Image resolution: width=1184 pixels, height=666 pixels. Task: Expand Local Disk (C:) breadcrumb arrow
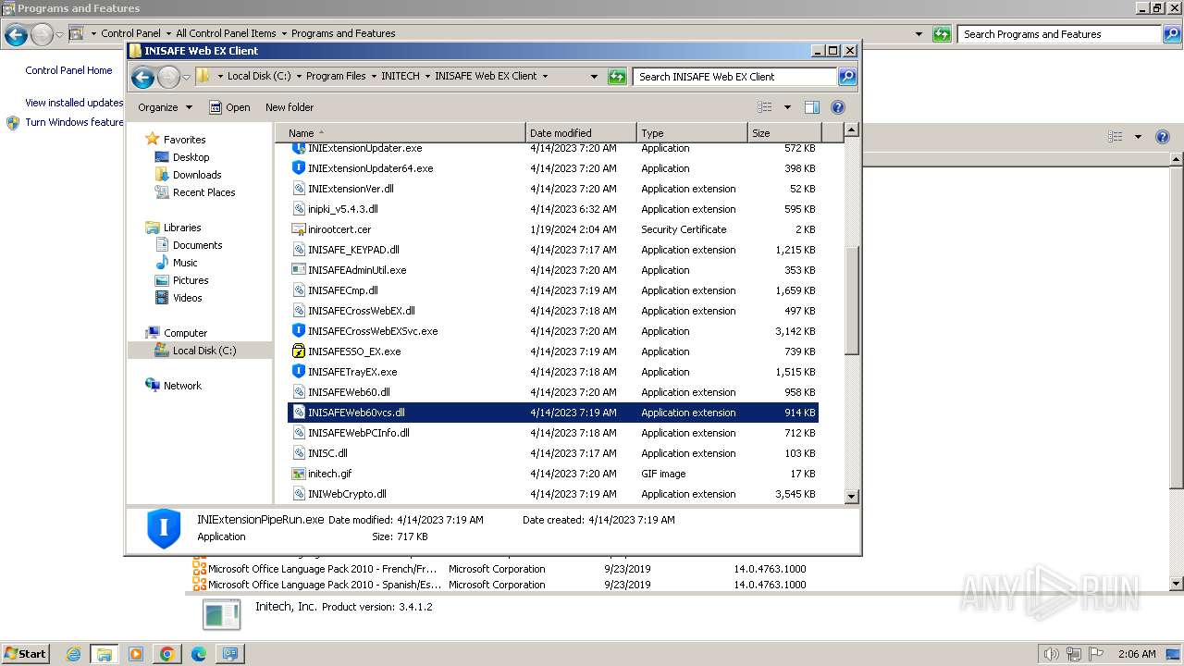point(298,77)
